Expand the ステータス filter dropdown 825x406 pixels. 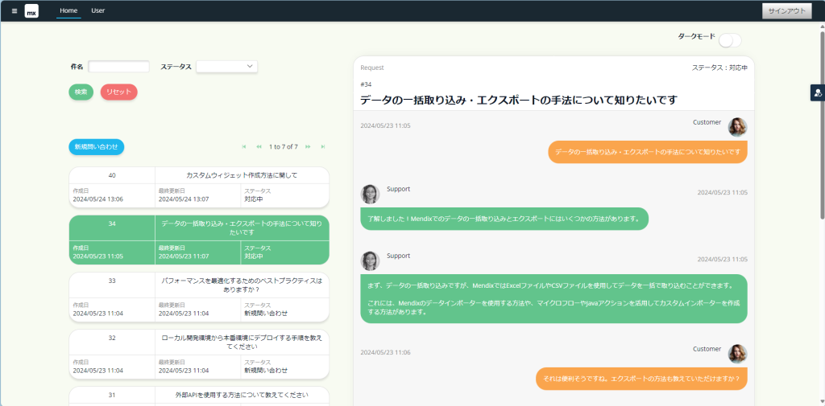point(226,67)
